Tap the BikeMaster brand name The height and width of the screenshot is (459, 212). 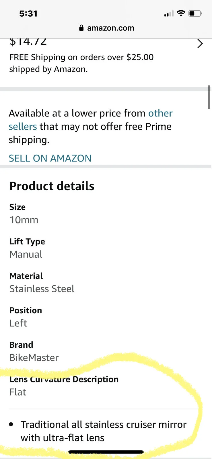[34, 358]
